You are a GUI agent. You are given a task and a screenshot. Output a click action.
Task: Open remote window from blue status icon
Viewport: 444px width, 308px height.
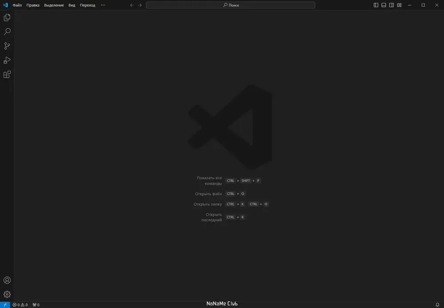5,304
